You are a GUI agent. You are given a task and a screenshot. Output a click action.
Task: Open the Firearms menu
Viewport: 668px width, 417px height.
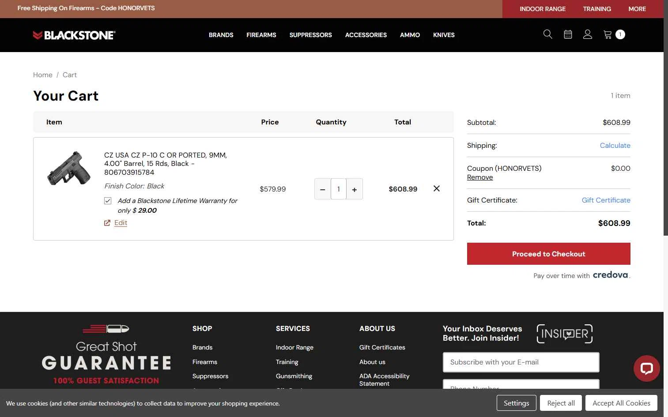[x=261, y=35]
